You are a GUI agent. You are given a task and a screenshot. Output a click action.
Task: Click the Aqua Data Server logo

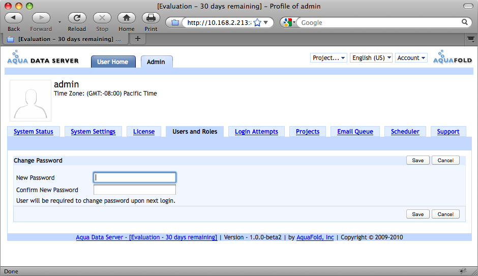pos(43,57)
